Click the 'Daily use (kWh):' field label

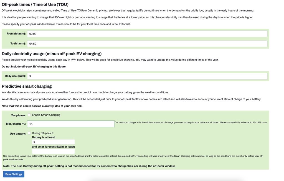click(x=15, y=76)
